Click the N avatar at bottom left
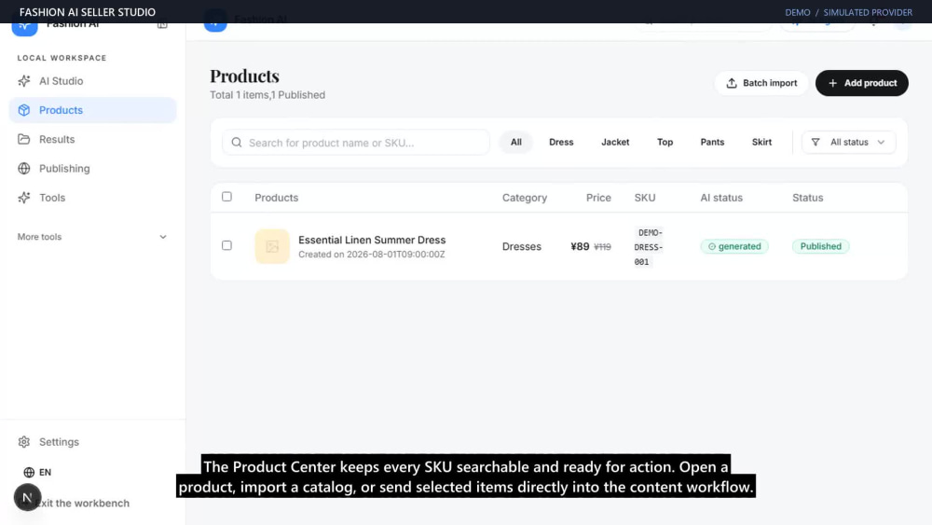 [27, 497]
